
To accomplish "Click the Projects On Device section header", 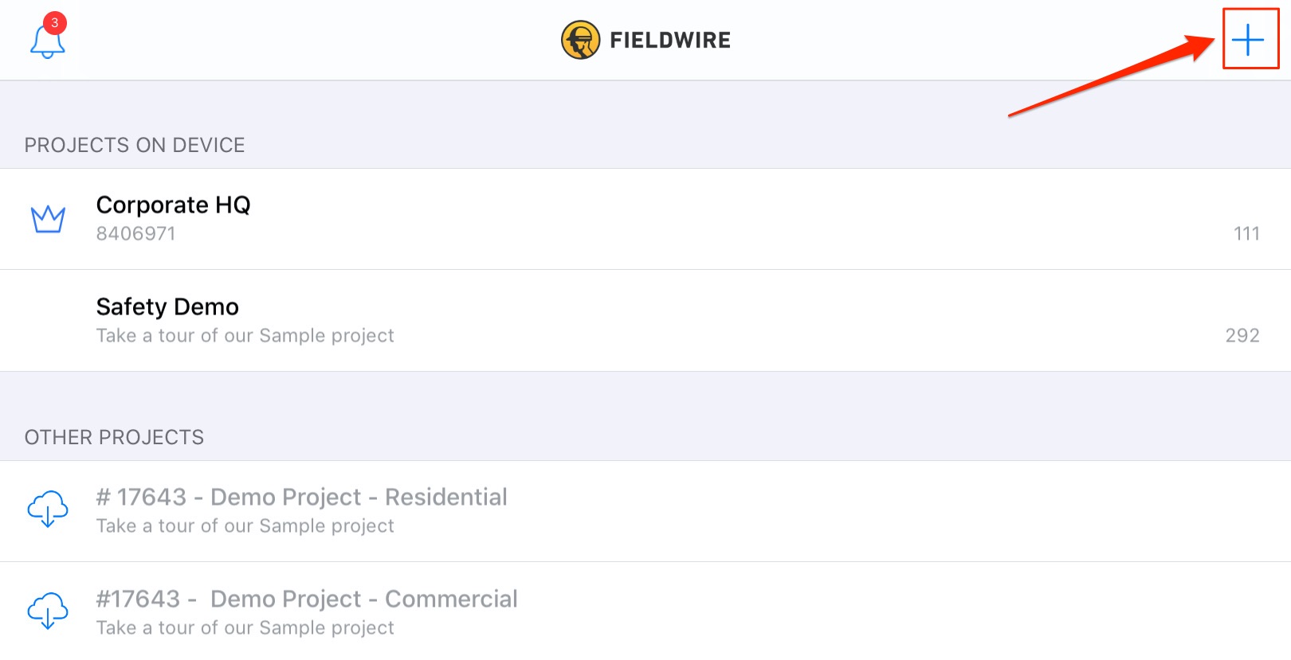I will coord(135,146).
